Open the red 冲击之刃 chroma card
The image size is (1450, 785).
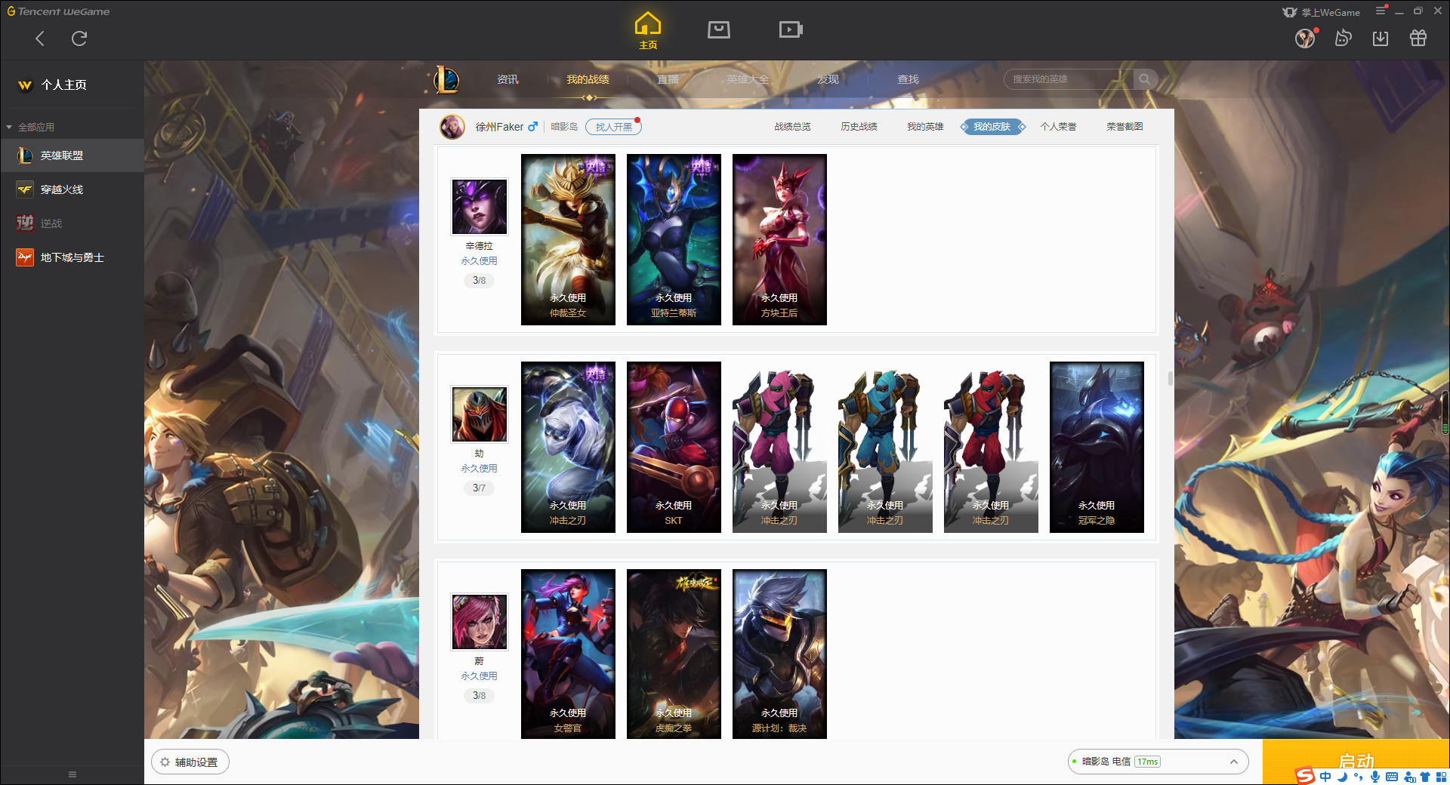click(x=991, y=447)
